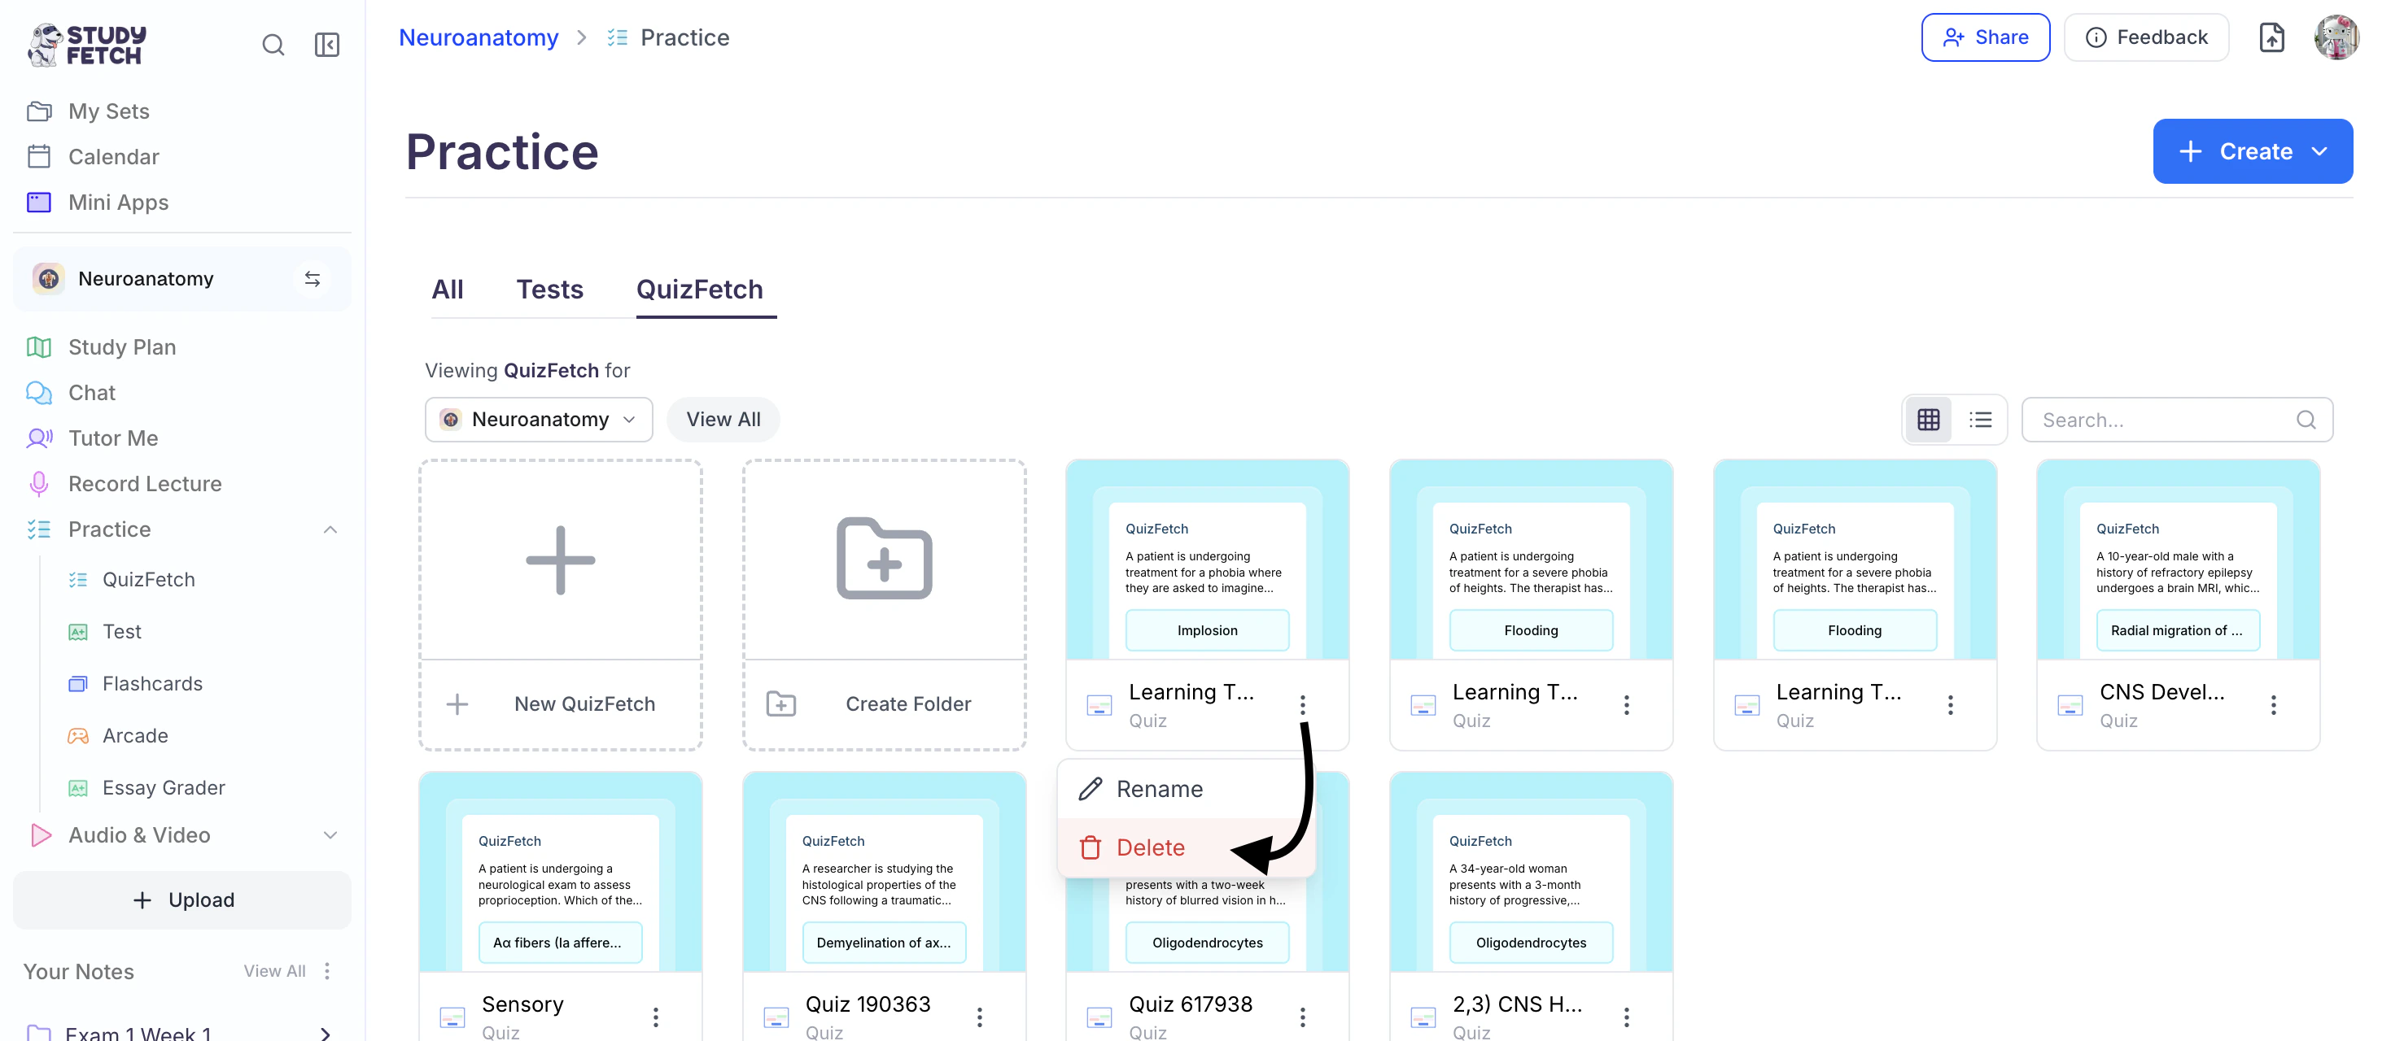Expand the Audio & Video section
The height and width of the screenshot is (1041, 2391).
click(330, 835)
